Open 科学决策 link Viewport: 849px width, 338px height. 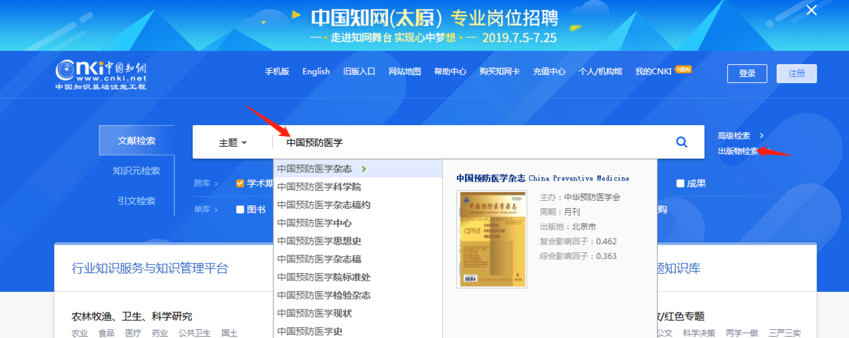(699, 333)
